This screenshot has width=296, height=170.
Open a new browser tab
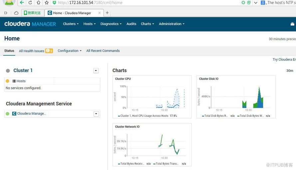(x=107, y=13)
